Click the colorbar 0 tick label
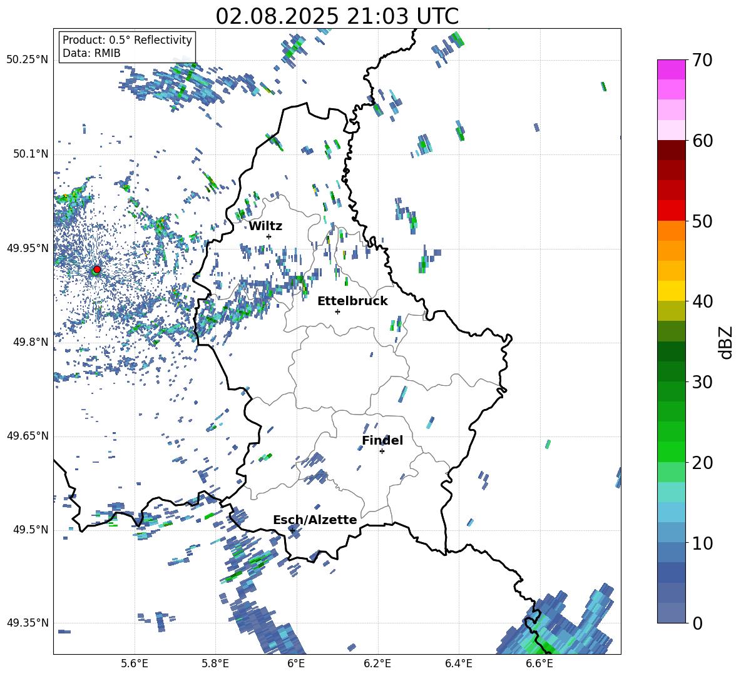The width and height of the screenshot is (741, 676). (x=697, y=623)
